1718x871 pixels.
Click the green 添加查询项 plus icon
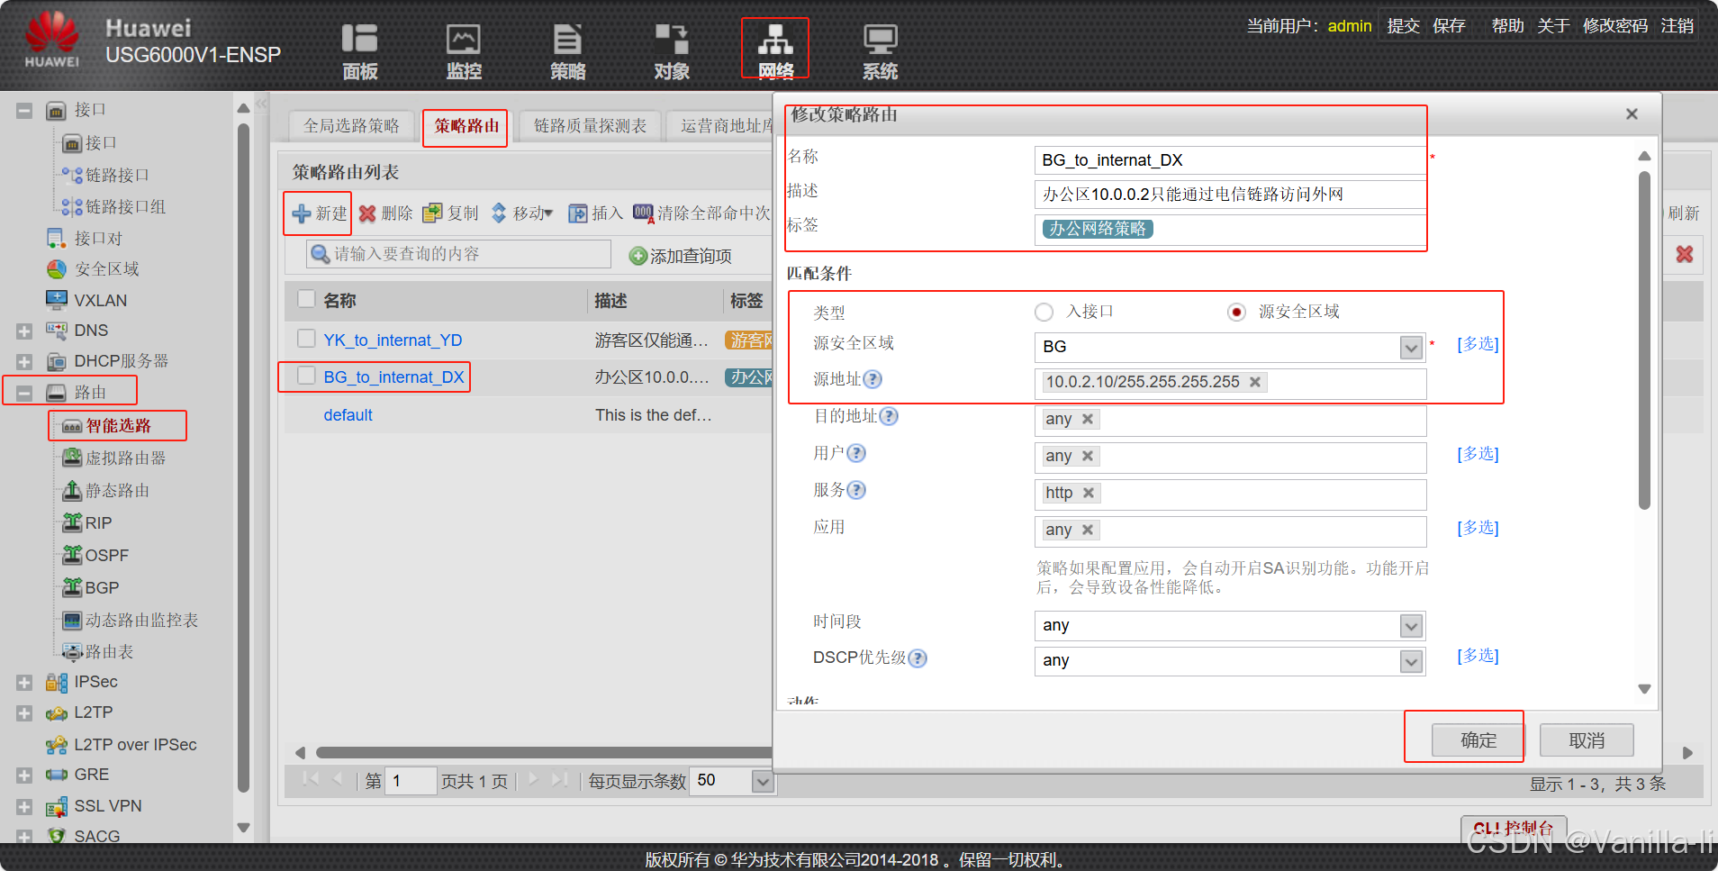(638, 257)
